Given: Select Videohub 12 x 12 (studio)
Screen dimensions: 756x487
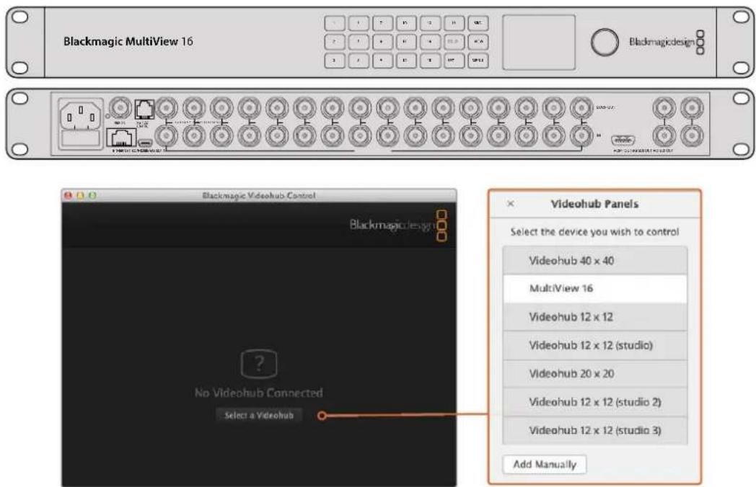Looking at the screenshot, I should point(595,345).
